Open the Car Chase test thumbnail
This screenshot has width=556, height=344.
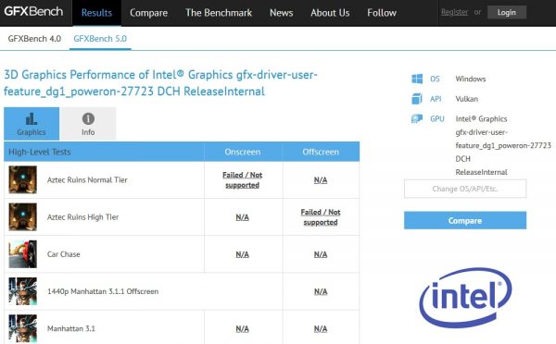pos(22,254)
